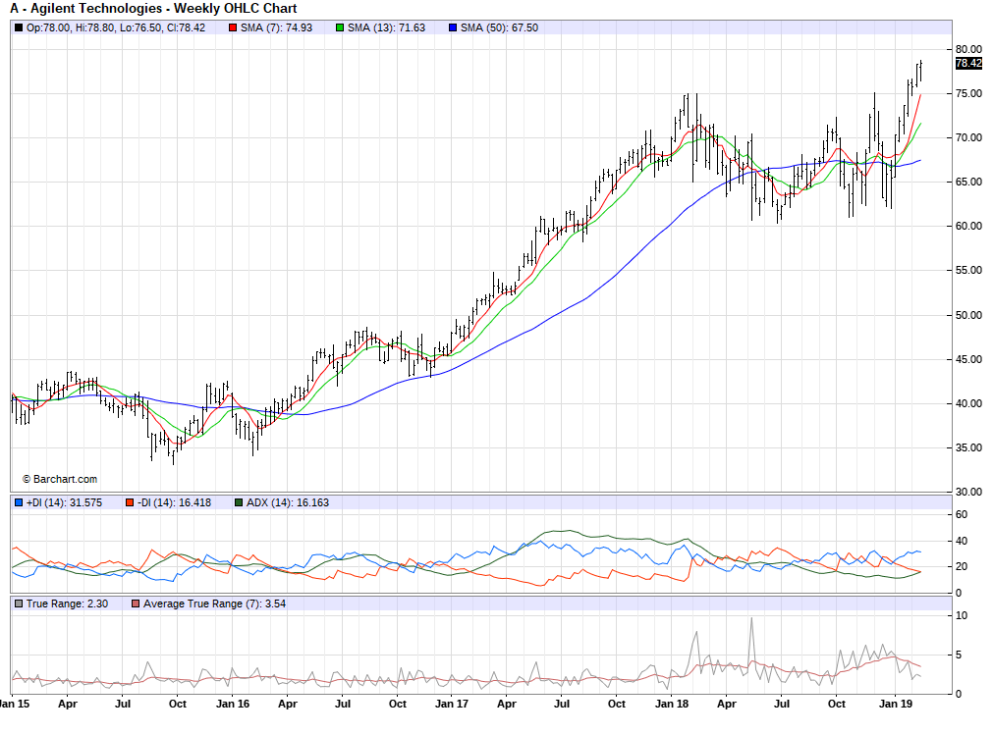Click the blue +DI (14) legend swatch
The image size is (993, 734).
pos(19,502)
